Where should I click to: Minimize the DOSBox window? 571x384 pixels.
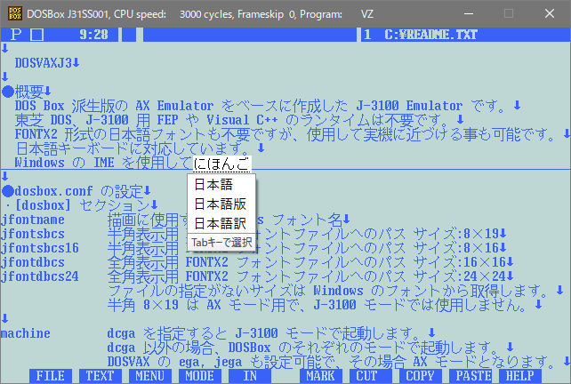[469, 14]
